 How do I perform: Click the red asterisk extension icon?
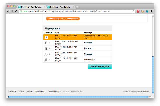pos(138,11)
